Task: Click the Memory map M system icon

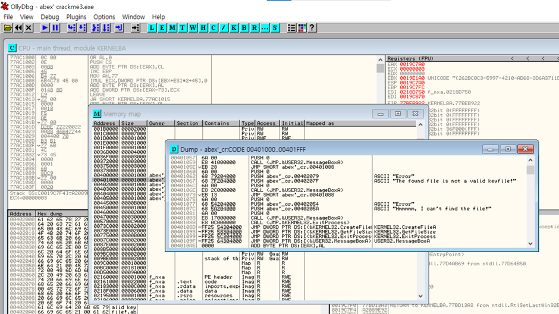Action: (x=96, y=114)
